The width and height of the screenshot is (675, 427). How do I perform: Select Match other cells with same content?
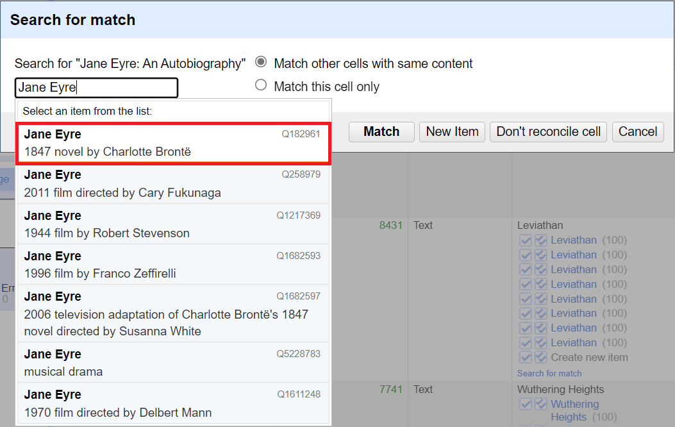pyautogui.click(x=261, y=63)
